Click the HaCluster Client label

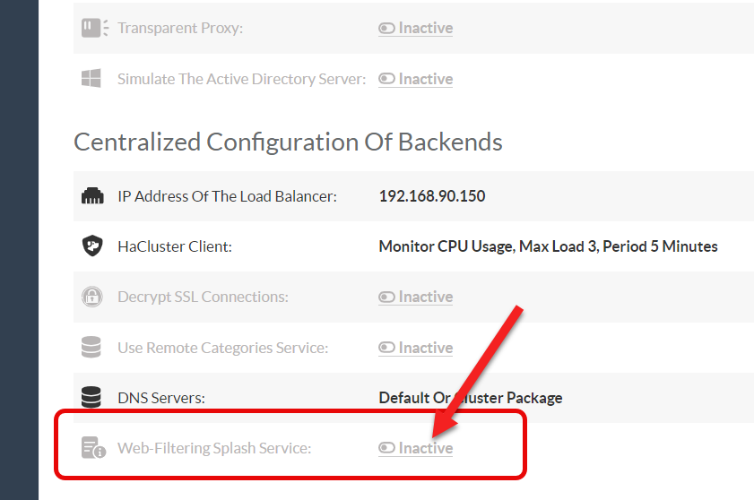[175, 246]
